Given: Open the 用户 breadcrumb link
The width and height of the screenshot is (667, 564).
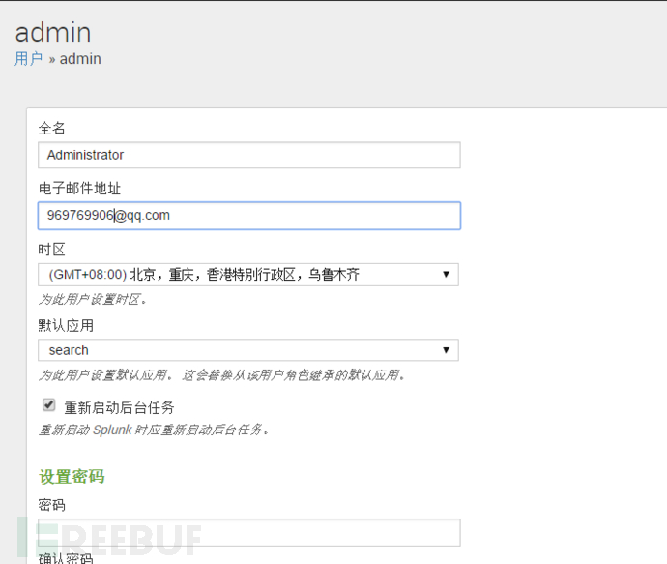Looking at the screenshot, I should pyautogui.click(x=28, y=59).
